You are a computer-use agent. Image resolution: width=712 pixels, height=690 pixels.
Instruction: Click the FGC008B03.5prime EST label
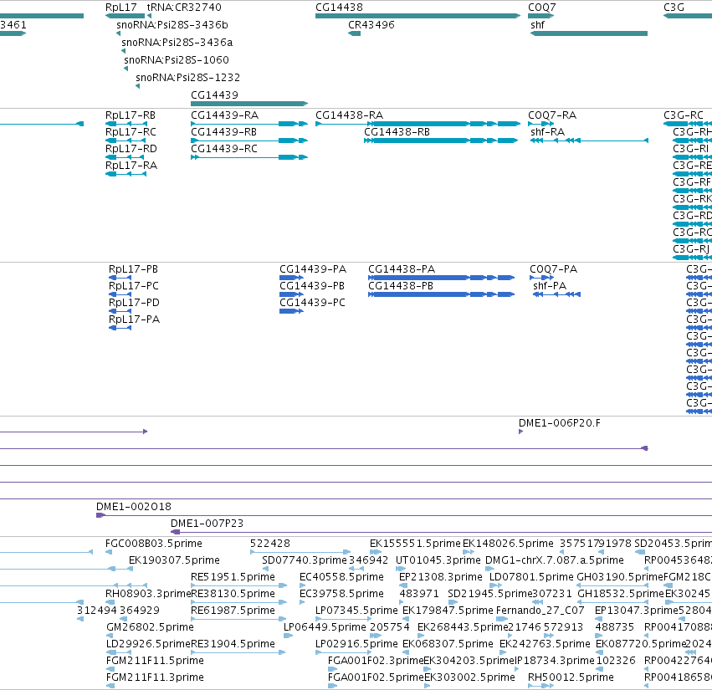[154, 543]
